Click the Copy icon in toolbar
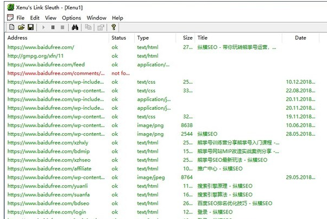This screenshot has width=327, height=219. (88, 27)
